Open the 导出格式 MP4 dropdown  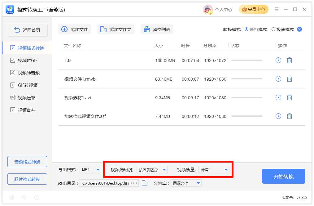(x=90, y=170)
